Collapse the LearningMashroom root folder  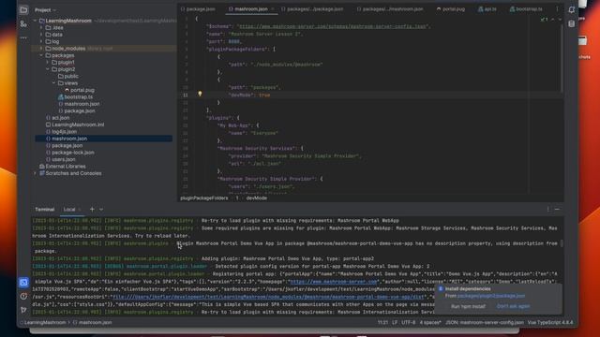click(x=36, y=21)
